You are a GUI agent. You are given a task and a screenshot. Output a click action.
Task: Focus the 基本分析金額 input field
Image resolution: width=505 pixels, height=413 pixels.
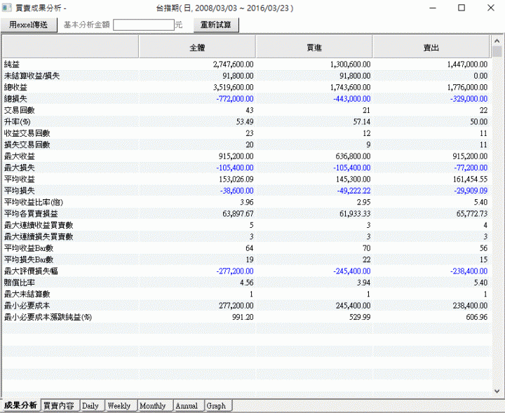[144, 25]
